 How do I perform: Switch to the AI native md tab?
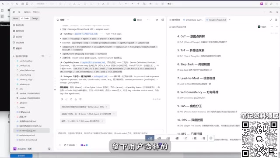[x=216, y=20]
